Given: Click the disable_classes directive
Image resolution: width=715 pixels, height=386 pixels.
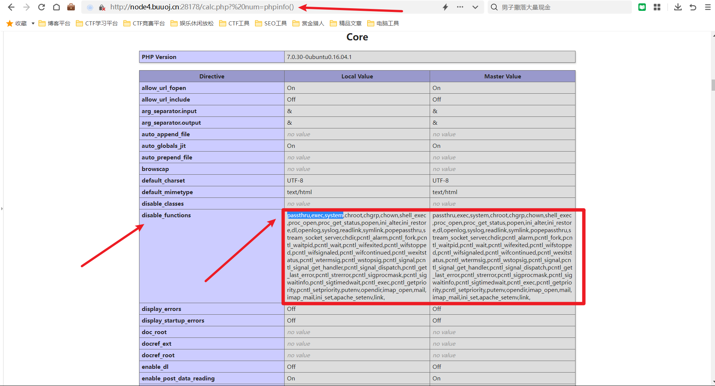Looking at the screenshot, I should click(163, 203).
